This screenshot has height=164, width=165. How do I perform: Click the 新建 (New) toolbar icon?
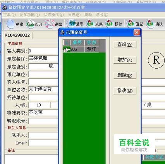10,24
